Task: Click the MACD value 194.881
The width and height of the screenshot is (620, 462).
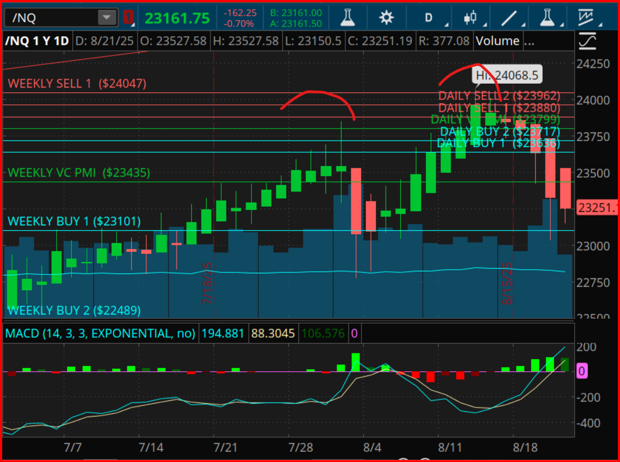Action: (x=223, y=333)
